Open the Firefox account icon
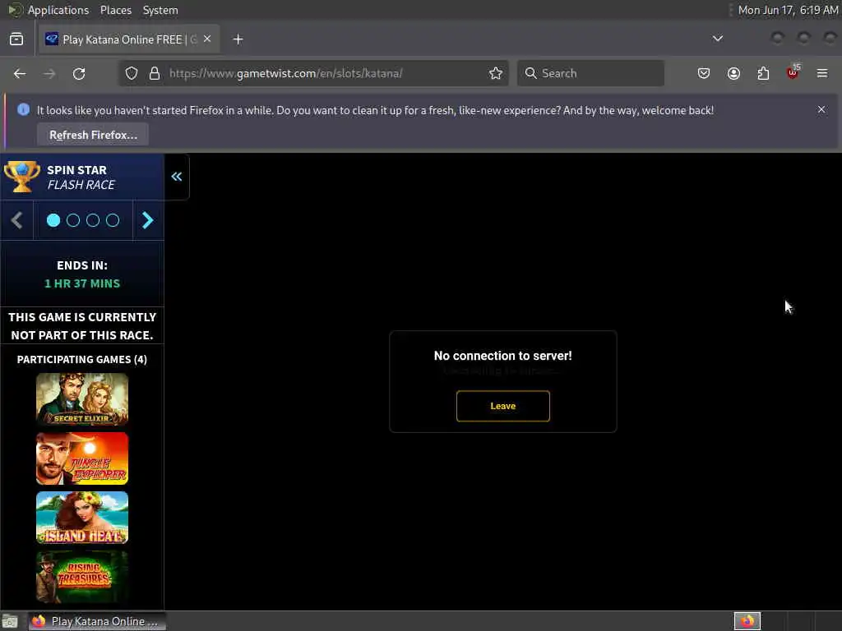The width and height of the screenshot is (842, 631). tap(733, 73)
